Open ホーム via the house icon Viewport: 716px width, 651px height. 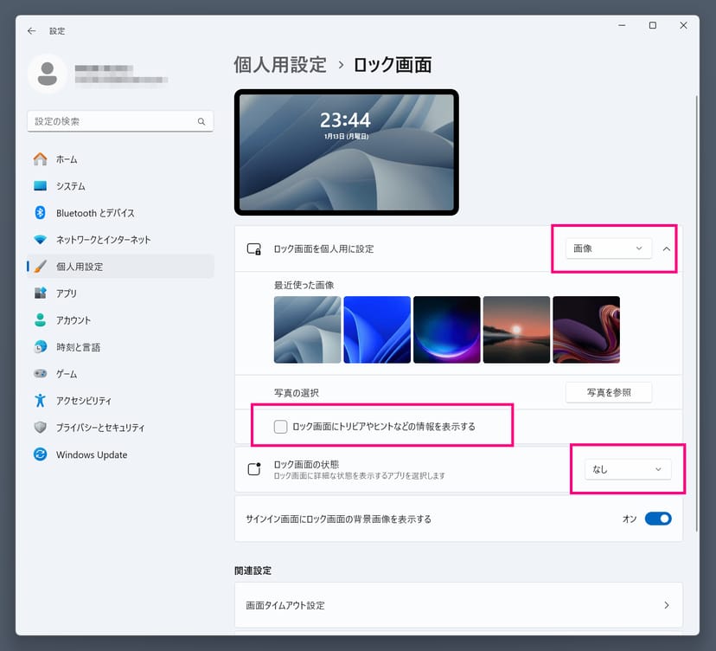click(40, 159)
